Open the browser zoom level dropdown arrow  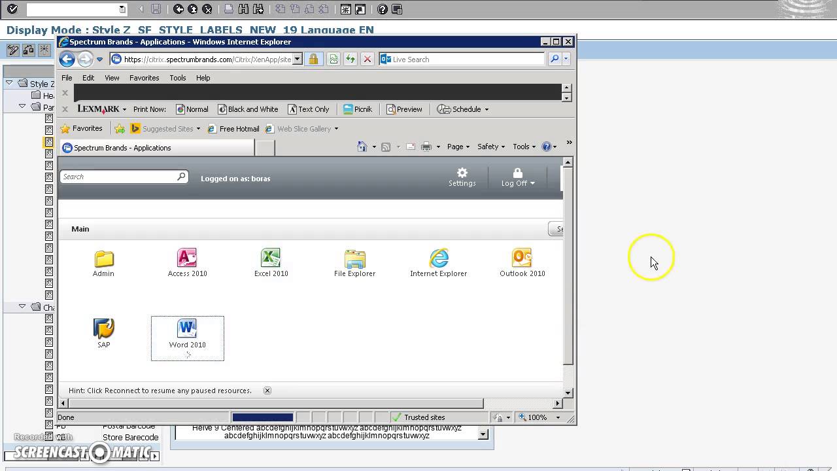558,417
